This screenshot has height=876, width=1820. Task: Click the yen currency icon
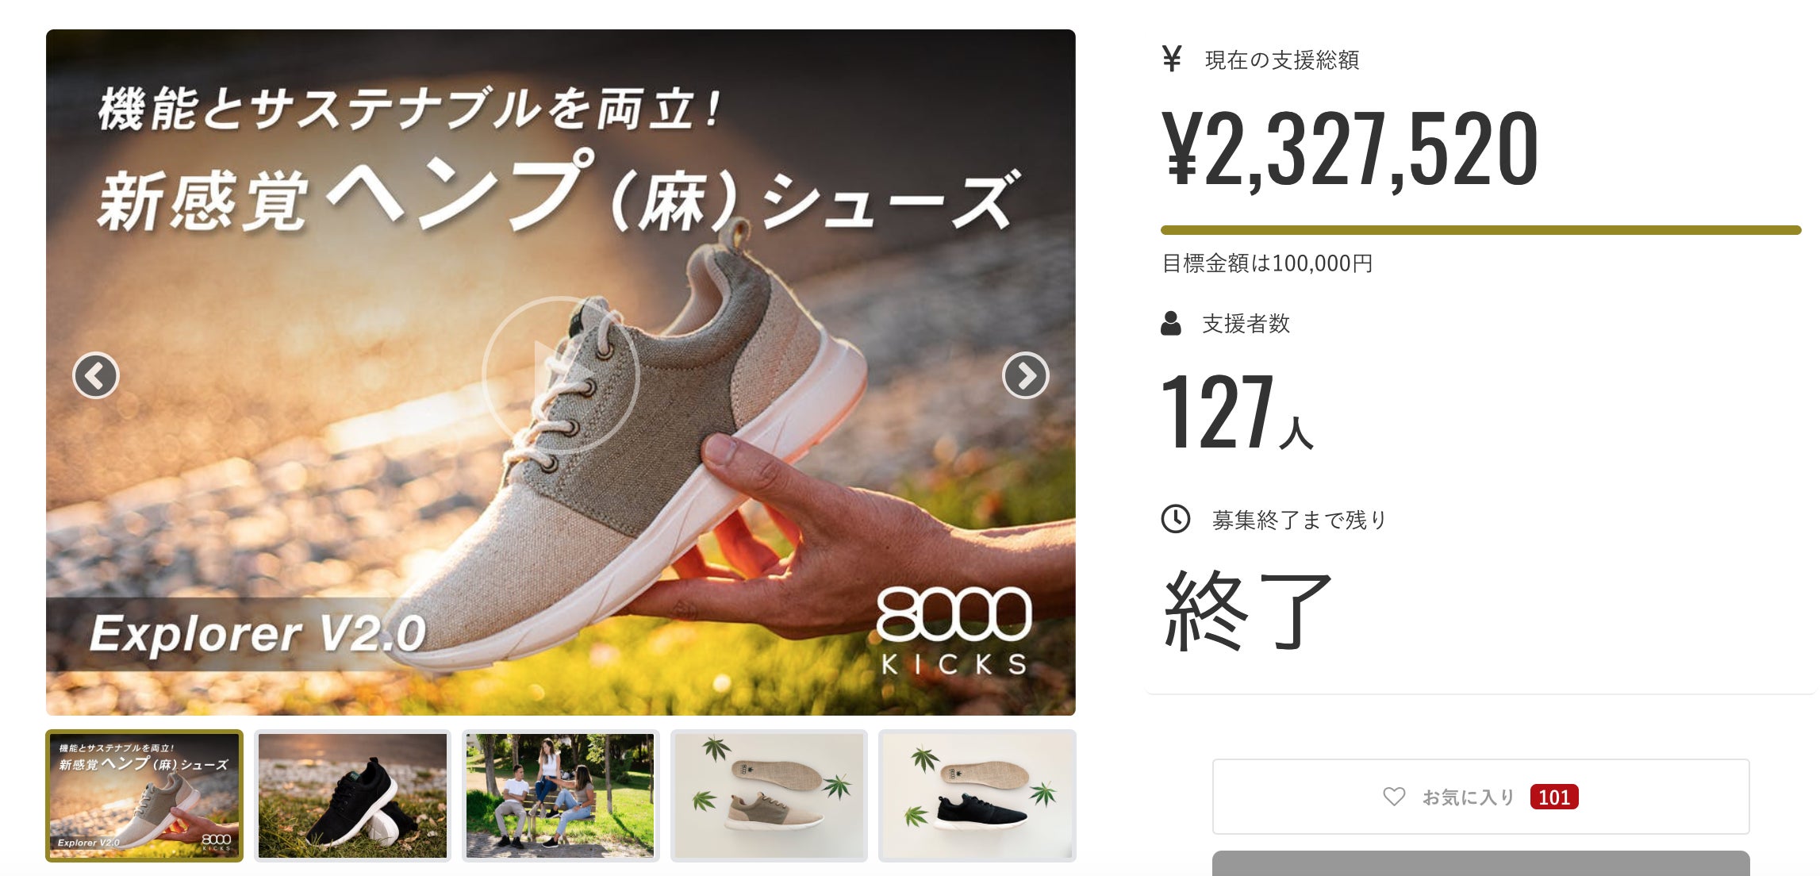(1171, 59)
